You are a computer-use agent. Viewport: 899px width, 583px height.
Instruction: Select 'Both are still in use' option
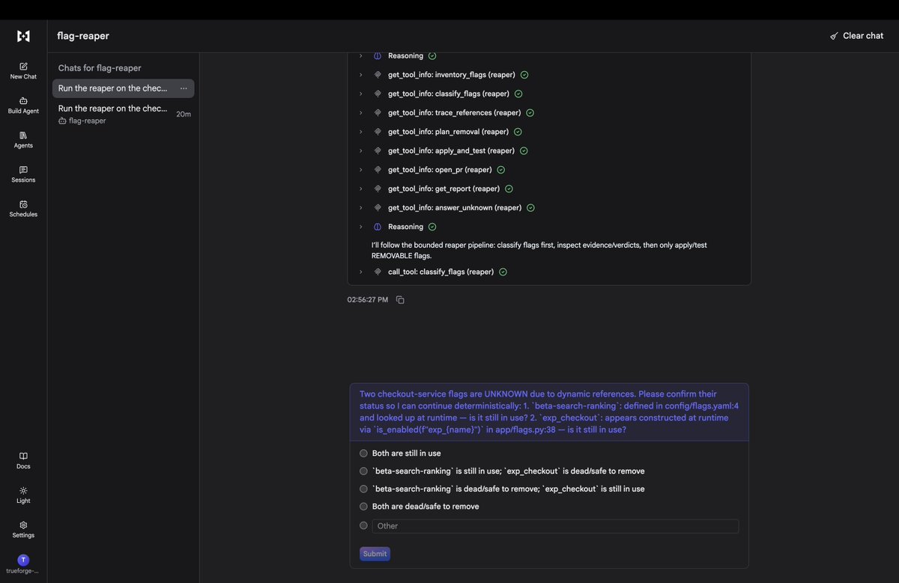point(363,454)
